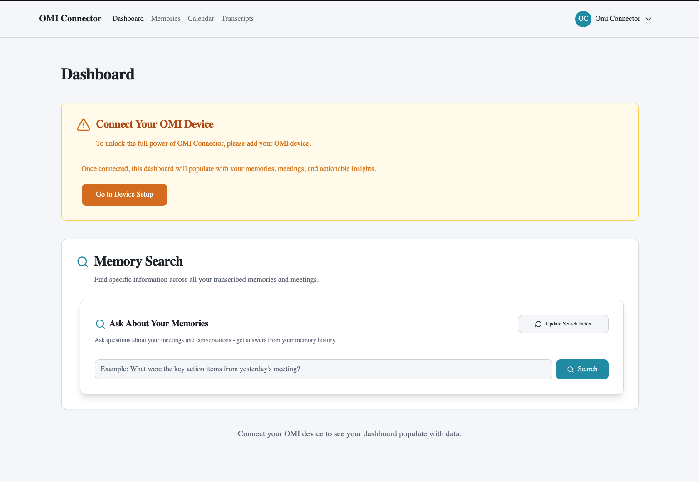Screen dimensions: 699x482
Task: Click the Memory Search section title
Action: (x=138, y=261)
